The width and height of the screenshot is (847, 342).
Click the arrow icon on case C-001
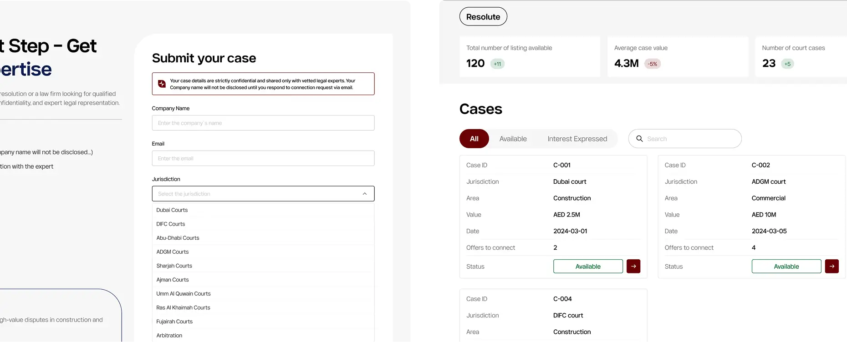[x=633, y=266]
